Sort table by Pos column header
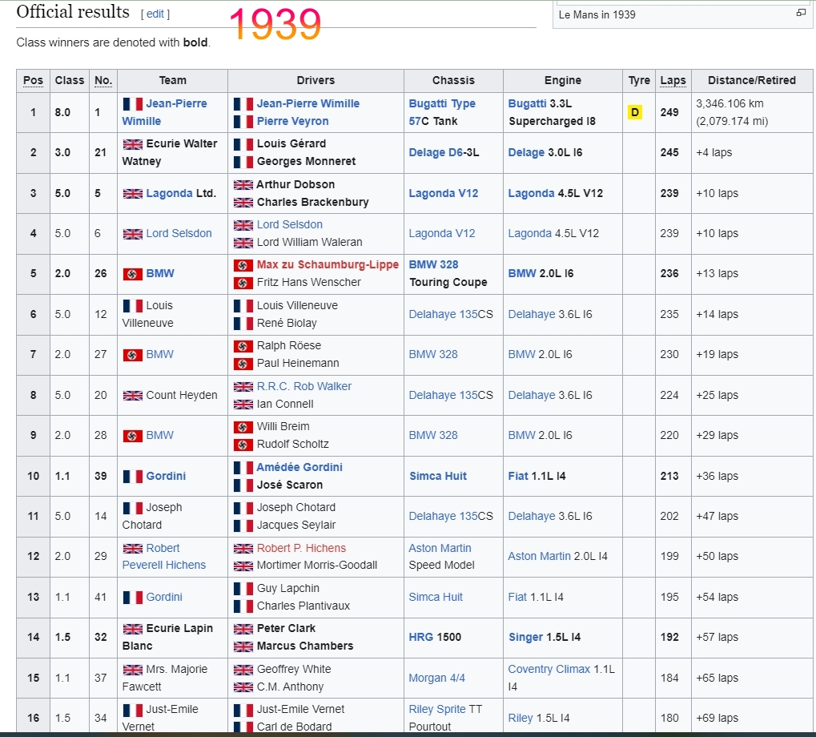The width and height of the screenshot is (816, 737). click(x=34, y=81)
